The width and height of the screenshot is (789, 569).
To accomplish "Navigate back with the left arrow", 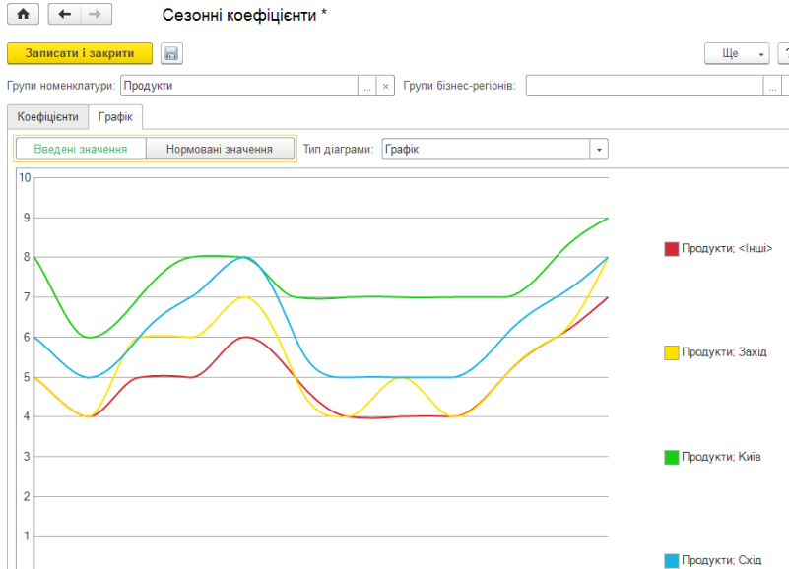I will coord(64,14).
